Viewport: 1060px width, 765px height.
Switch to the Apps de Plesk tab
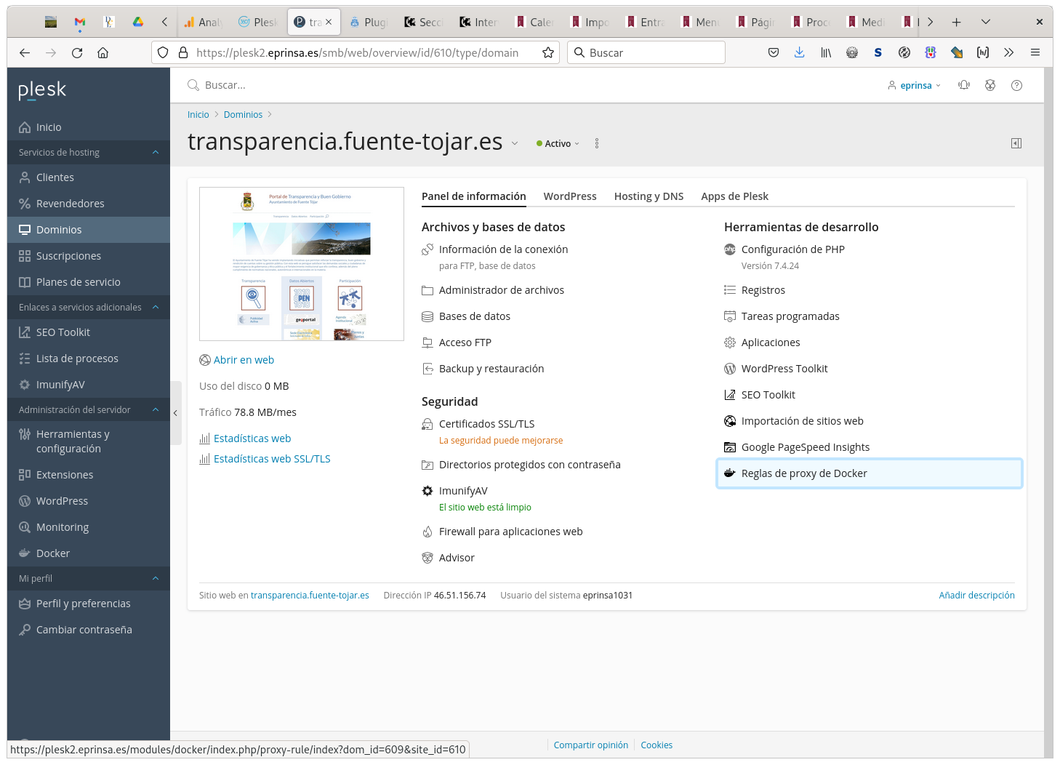click(x=734, y=196)
